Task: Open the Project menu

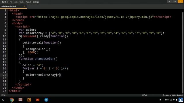Action: (x=28, y=2)
